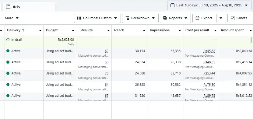The height and width of the screenshot is (119, 253).
Task: Click the 31,920 reach value
Action: pos(140,96)
